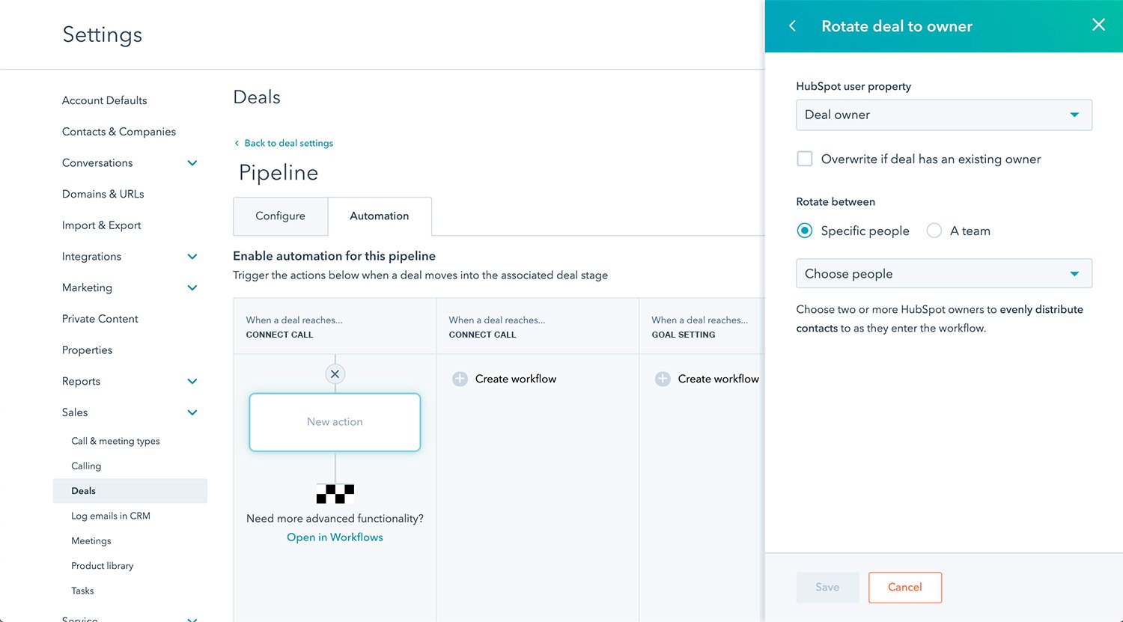
Task: Check Overwrite if deal has existing owner
Action: [x=805, y=159]
